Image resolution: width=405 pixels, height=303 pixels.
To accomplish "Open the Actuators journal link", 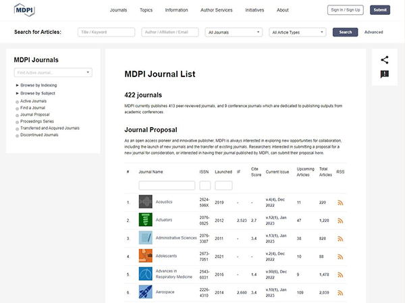I will pyautogui.click(x=164, y=220).
